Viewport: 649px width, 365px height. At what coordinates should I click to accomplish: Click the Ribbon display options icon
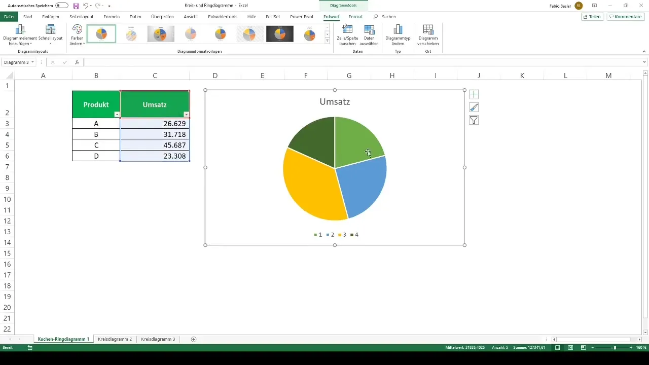(594, 6)
